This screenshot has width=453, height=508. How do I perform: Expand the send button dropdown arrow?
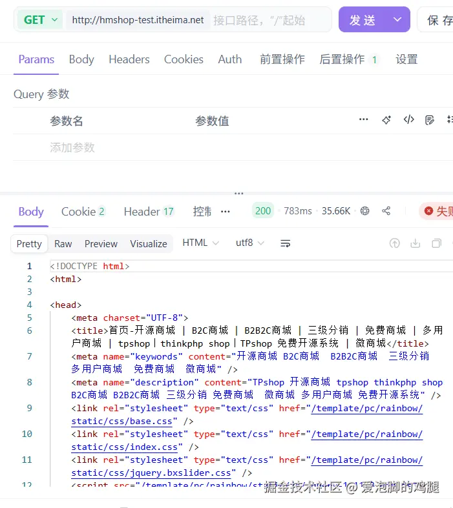click(x=397, y=20)
